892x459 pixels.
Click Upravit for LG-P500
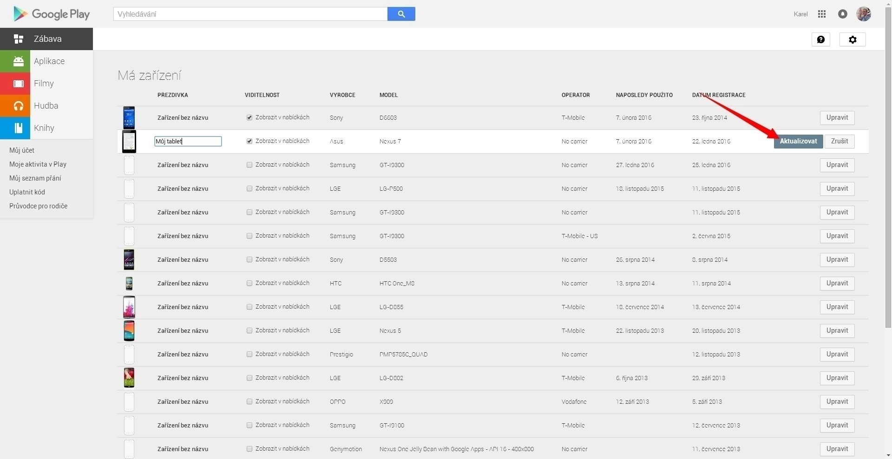click(837, 189)
